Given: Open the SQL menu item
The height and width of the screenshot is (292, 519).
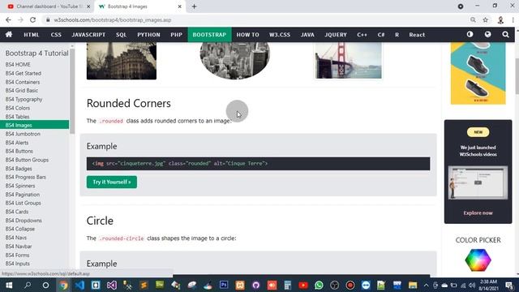Looking at the screenshot, I should 121,34.
